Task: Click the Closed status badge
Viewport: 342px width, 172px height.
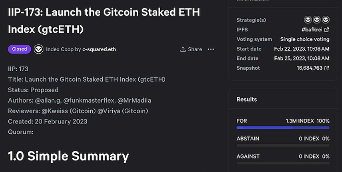Action: pyautogui.click(x=19, y=49)
